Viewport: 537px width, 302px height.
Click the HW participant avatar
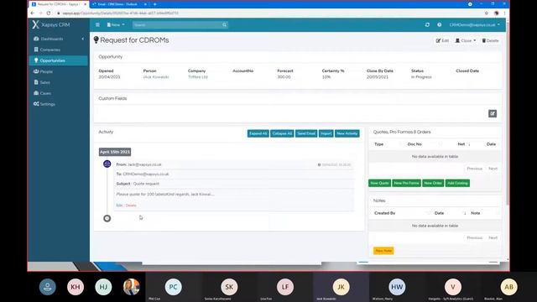(397, 287)
